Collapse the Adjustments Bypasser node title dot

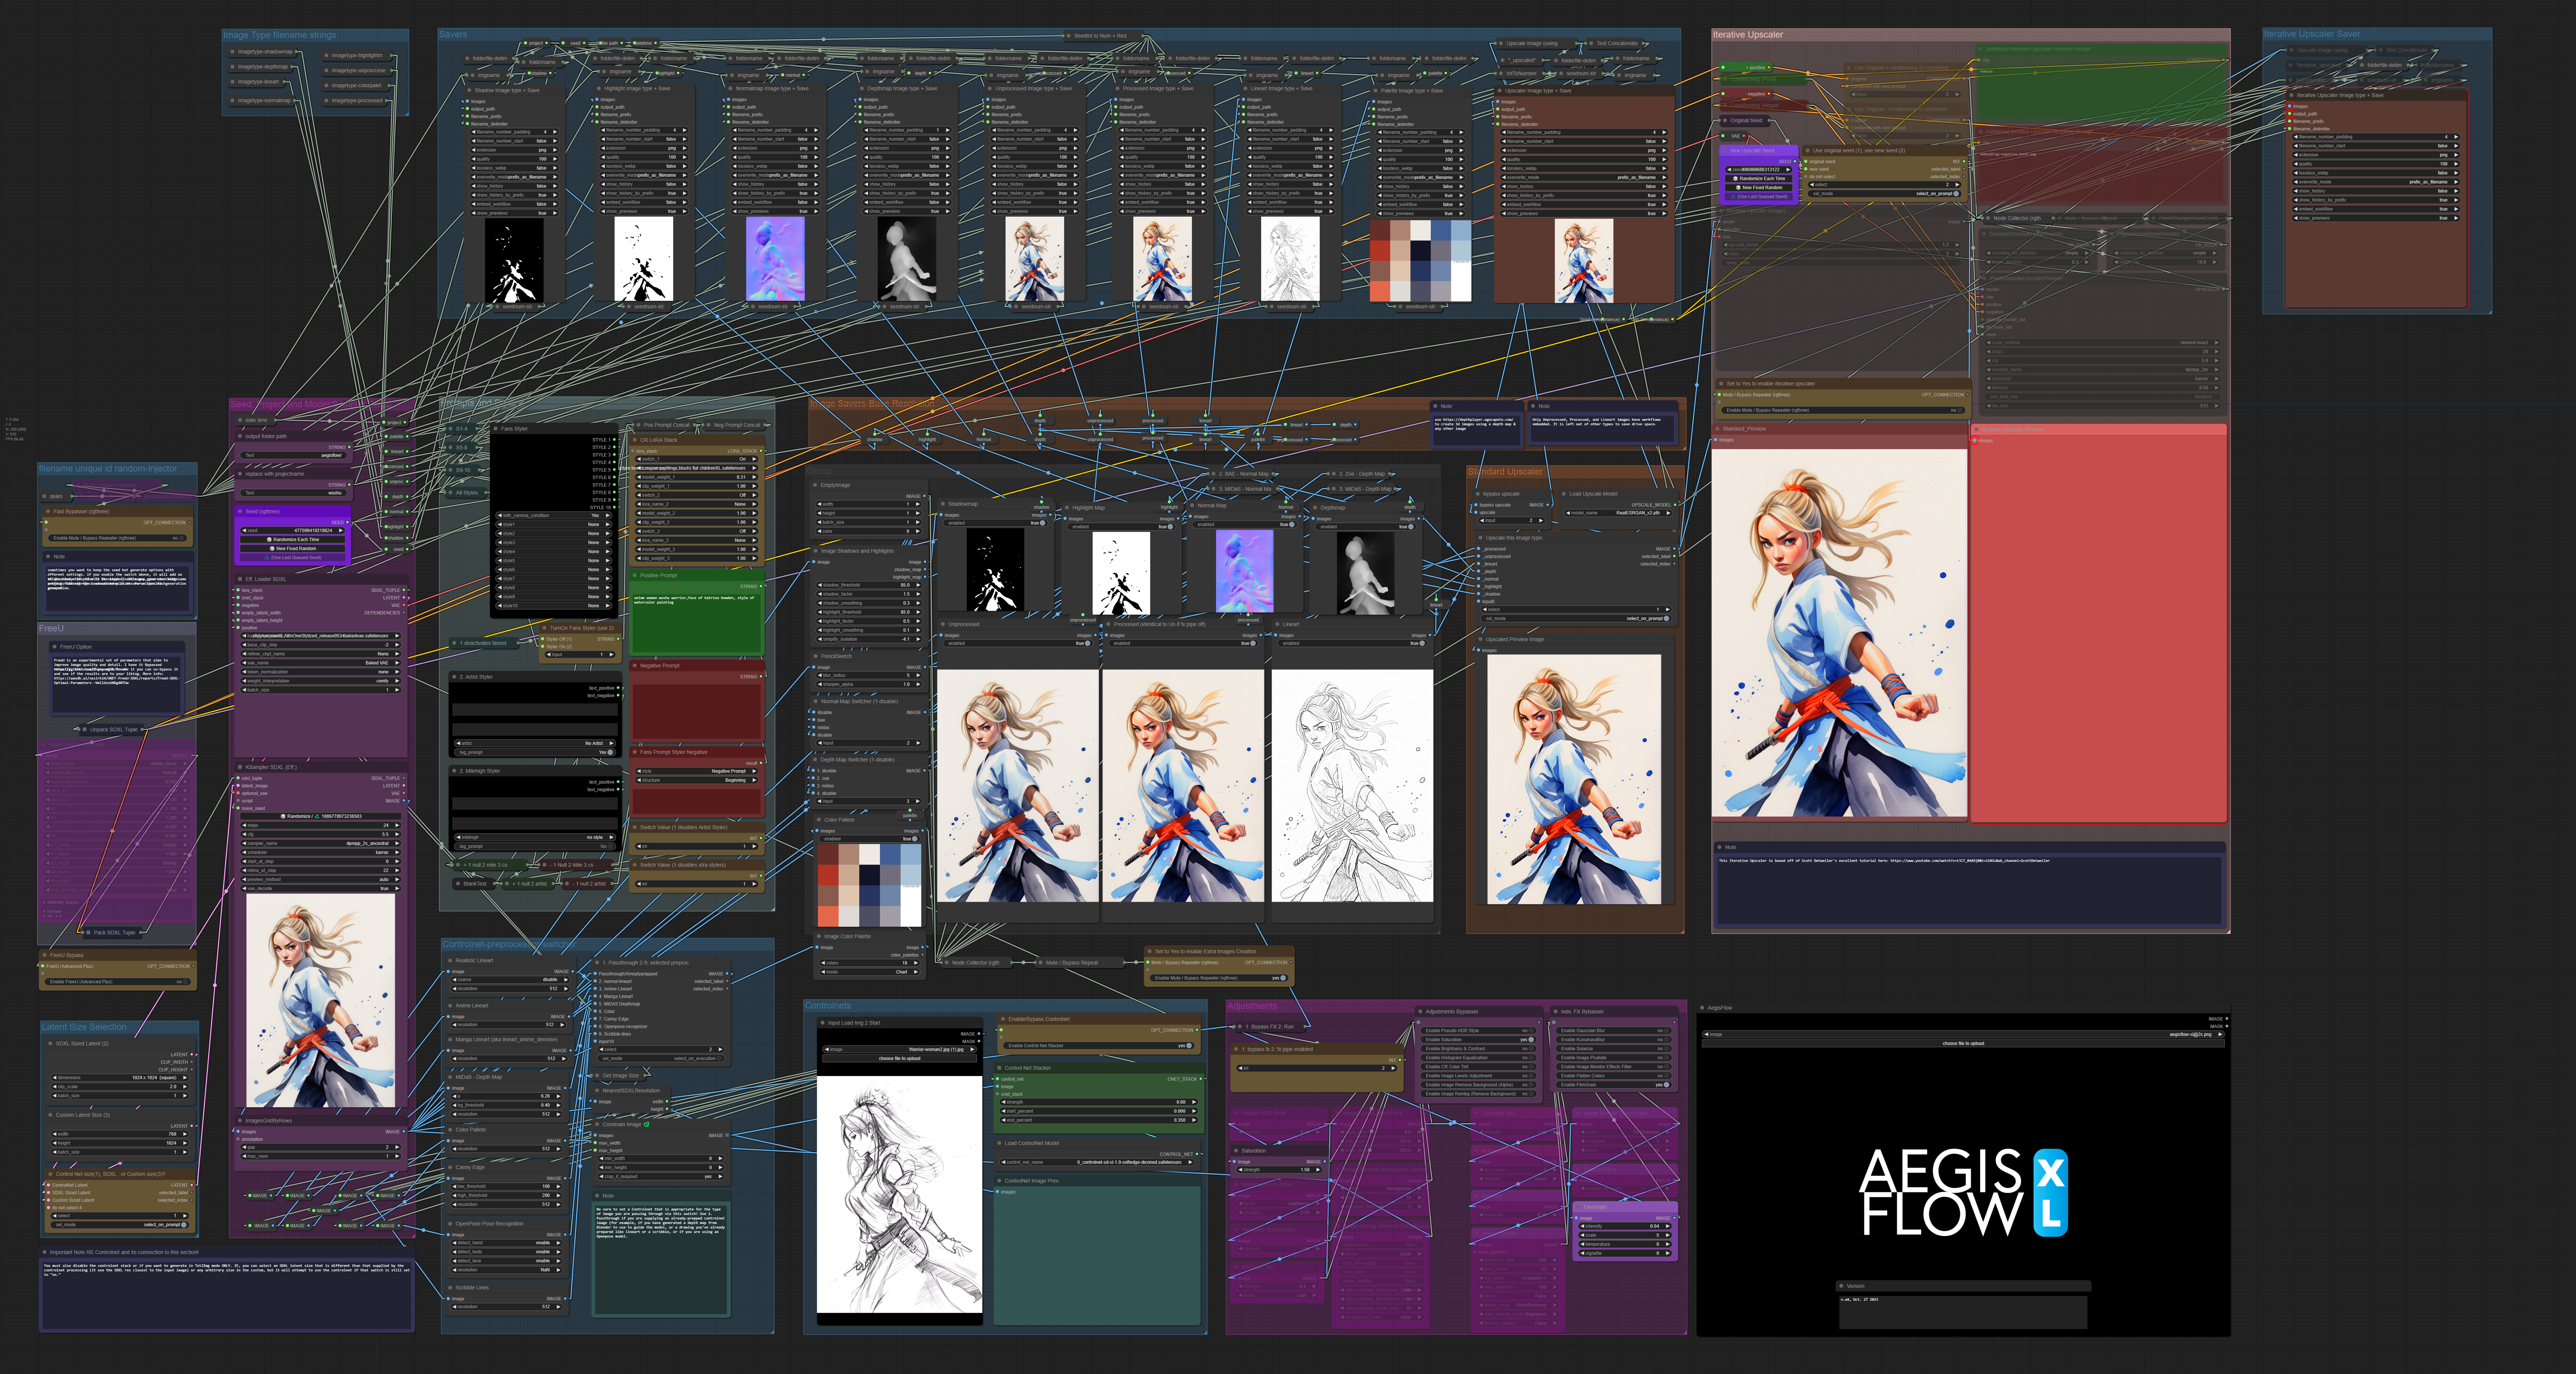(x=1421, y=1012)
